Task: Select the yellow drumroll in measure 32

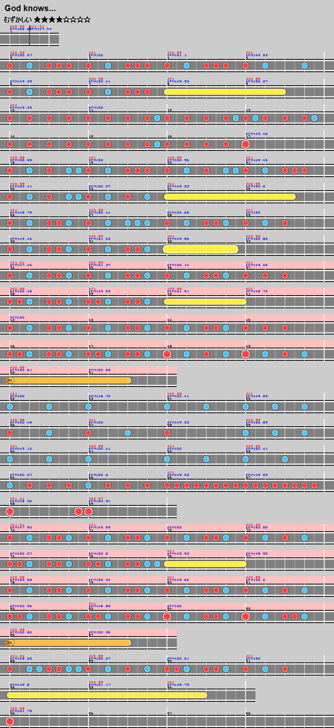Action: (201, 249)
